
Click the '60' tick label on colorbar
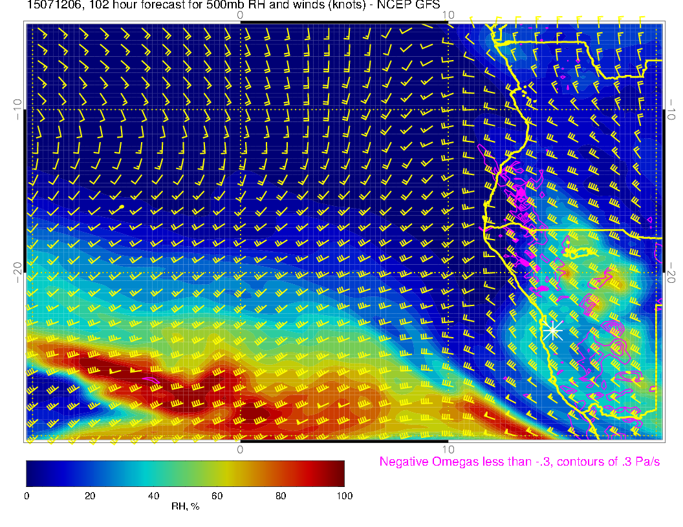(217, 496)
